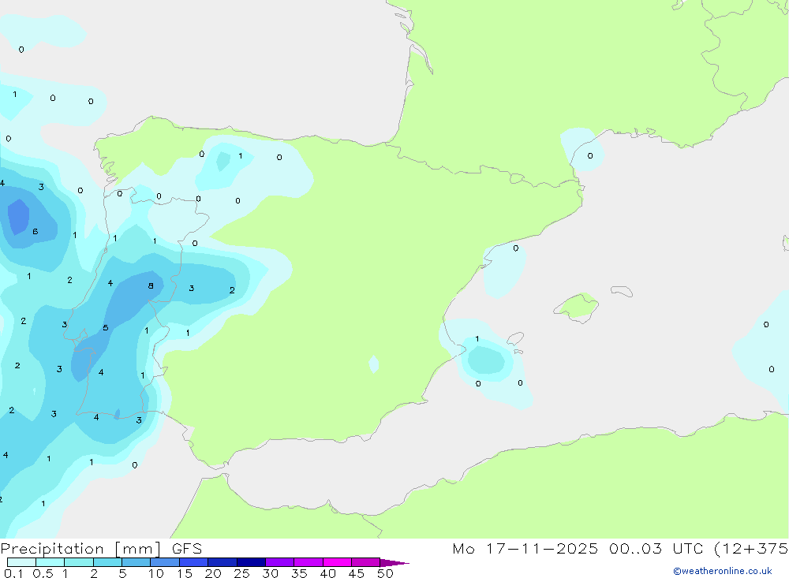
Task: Click the 1–2 mm legend color box
Action: (x=78, y=562)
